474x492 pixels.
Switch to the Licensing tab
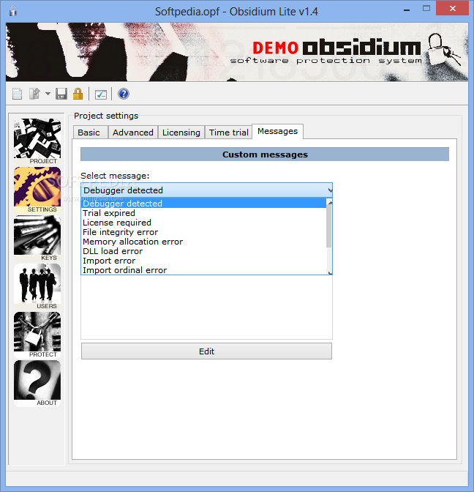point(181,133)
